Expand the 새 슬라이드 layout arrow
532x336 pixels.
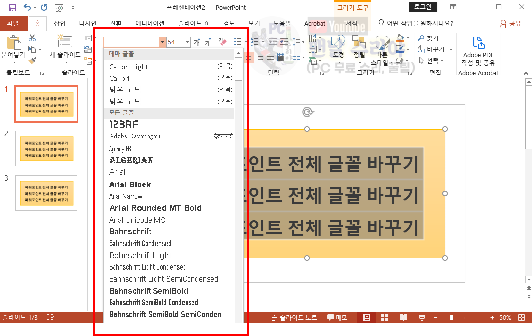(x=66, y=63)
